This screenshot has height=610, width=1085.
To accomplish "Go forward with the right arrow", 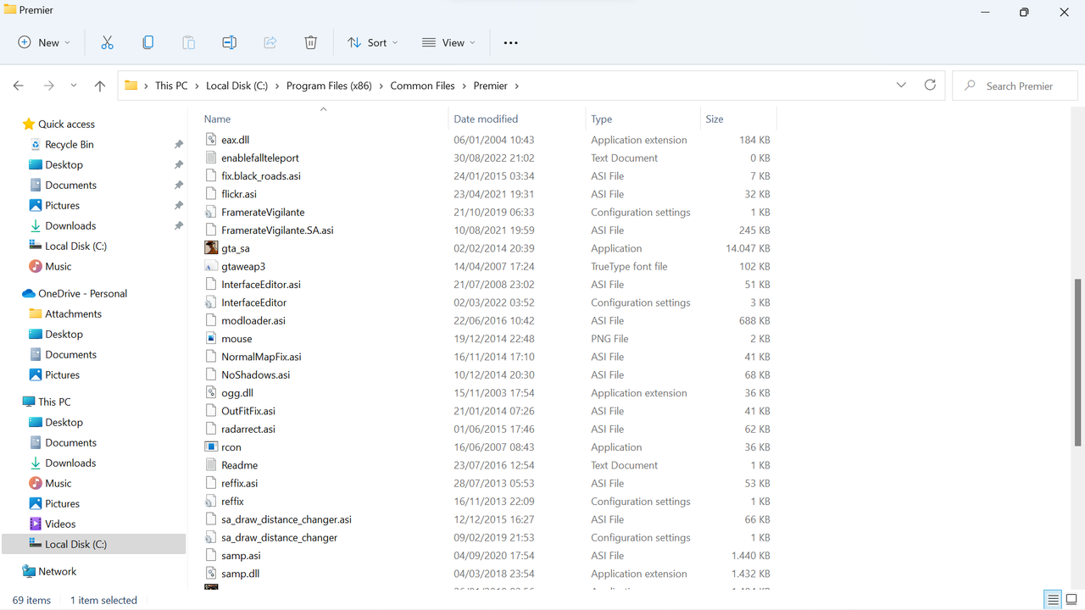I will 48,86.
